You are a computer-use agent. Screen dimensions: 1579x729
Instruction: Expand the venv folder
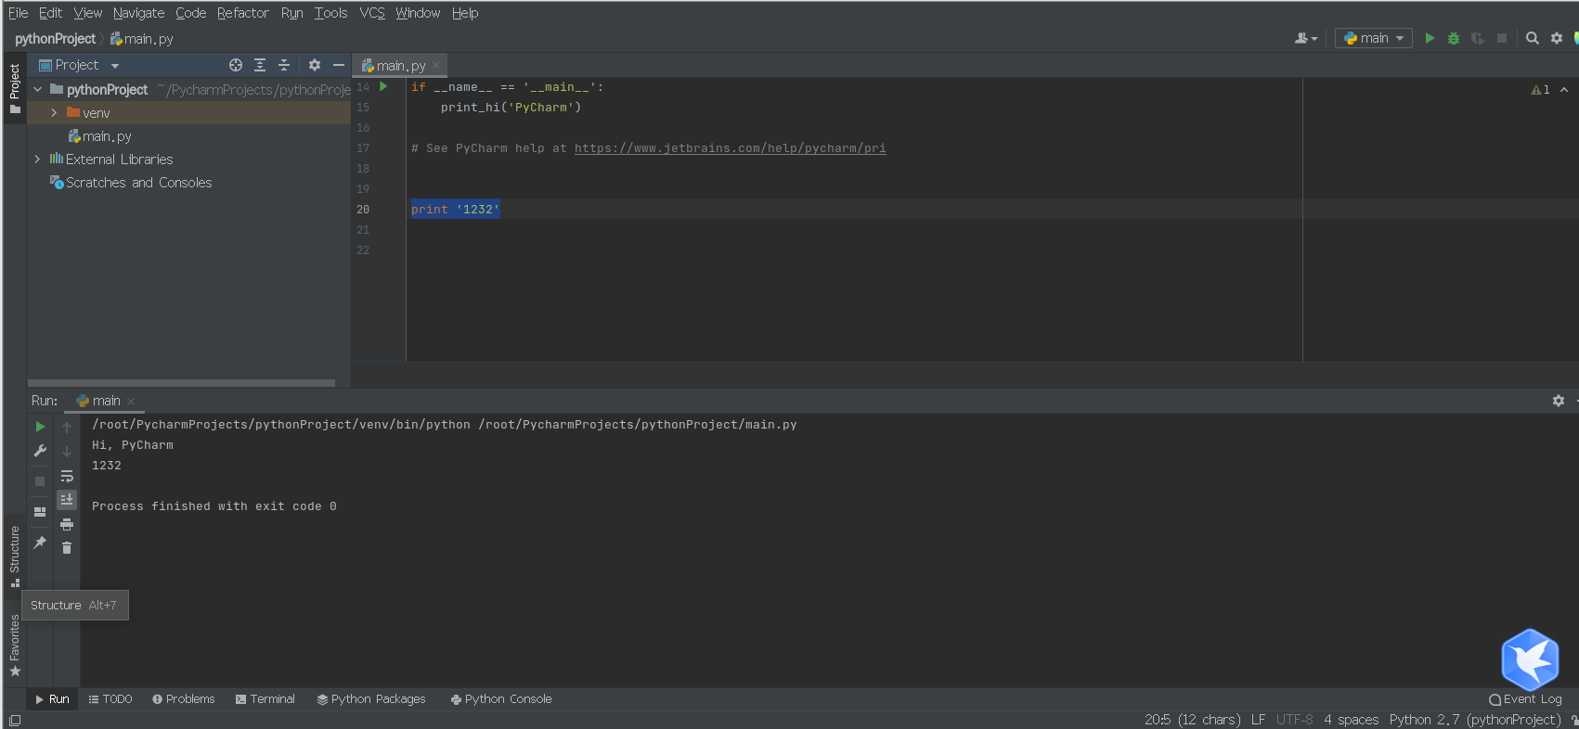tap(54, 112)
